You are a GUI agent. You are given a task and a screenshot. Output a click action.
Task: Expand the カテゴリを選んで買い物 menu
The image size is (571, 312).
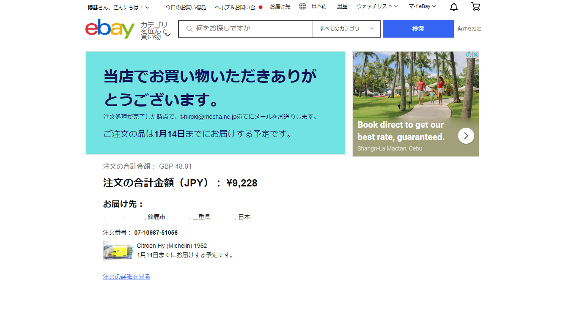pyautogui.click(x=155, y=31)
